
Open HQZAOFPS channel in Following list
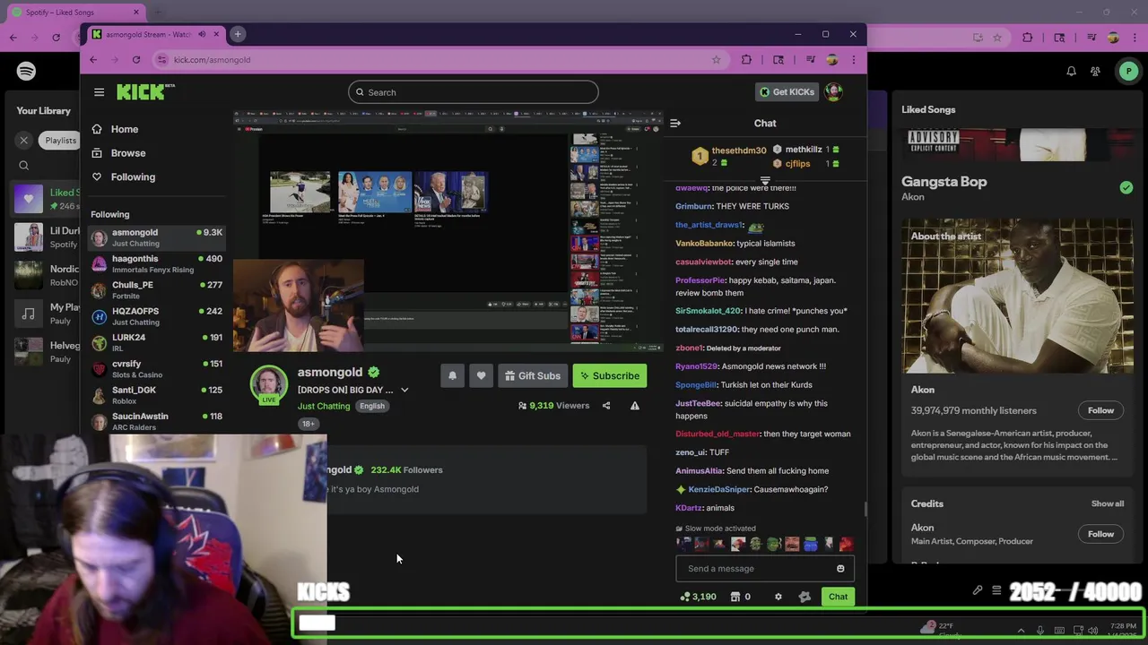[156, 316]
